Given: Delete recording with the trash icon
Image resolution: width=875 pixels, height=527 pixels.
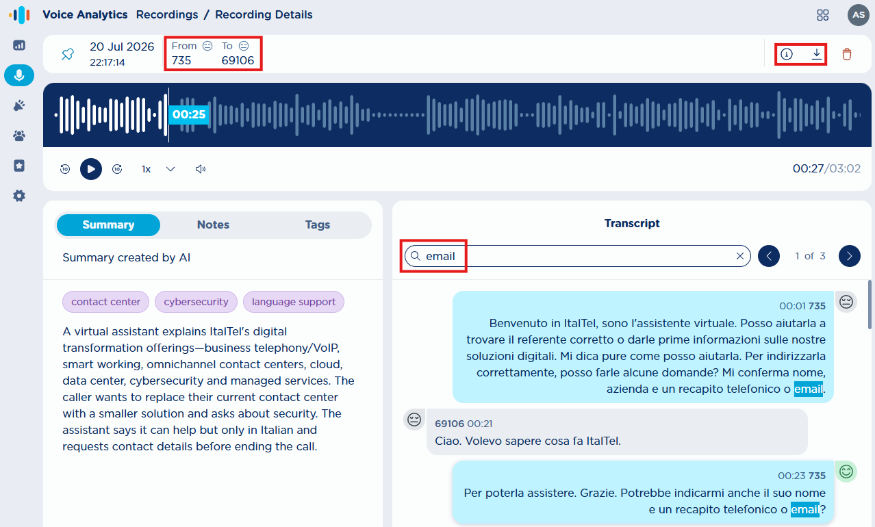Looking at the screenshot, I should tap(847, 54).
